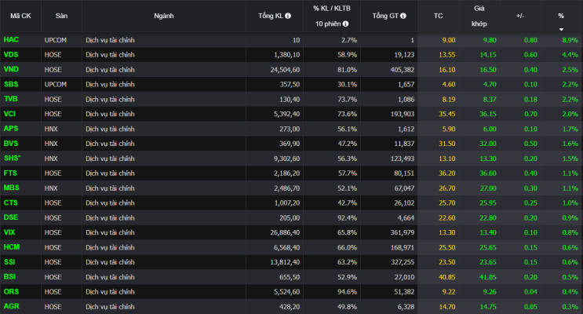
Task: Click Dịch vụ tài chính in HCM row
Action: pyautogui.click(x=110, y=247)
